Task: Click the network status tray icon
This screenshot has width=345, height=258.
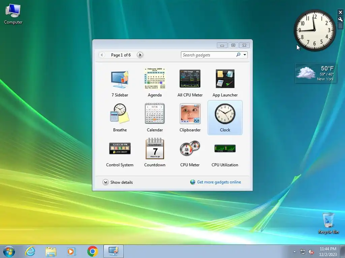Action: 303,252
